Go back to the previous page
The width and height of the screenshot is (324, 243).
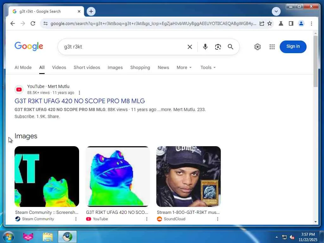point(13,23)
